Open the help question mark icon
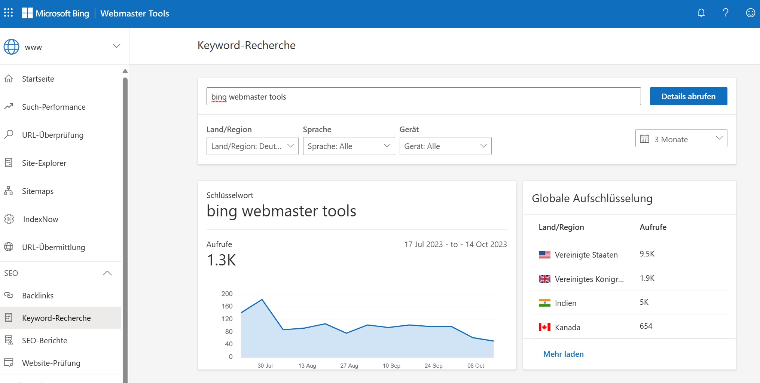This screenshot has height=383, width=760. pyautogui.click(x=726, y=13)
